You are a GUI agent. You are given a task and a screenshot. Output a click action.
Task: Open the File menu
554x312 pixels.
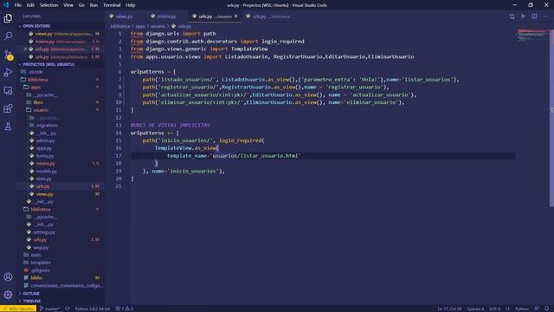point(17,5)
